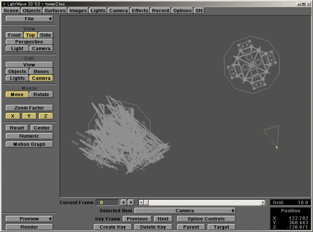Expand the Preview popup menu
313x232 pixels.
click(x=29, y=219)
